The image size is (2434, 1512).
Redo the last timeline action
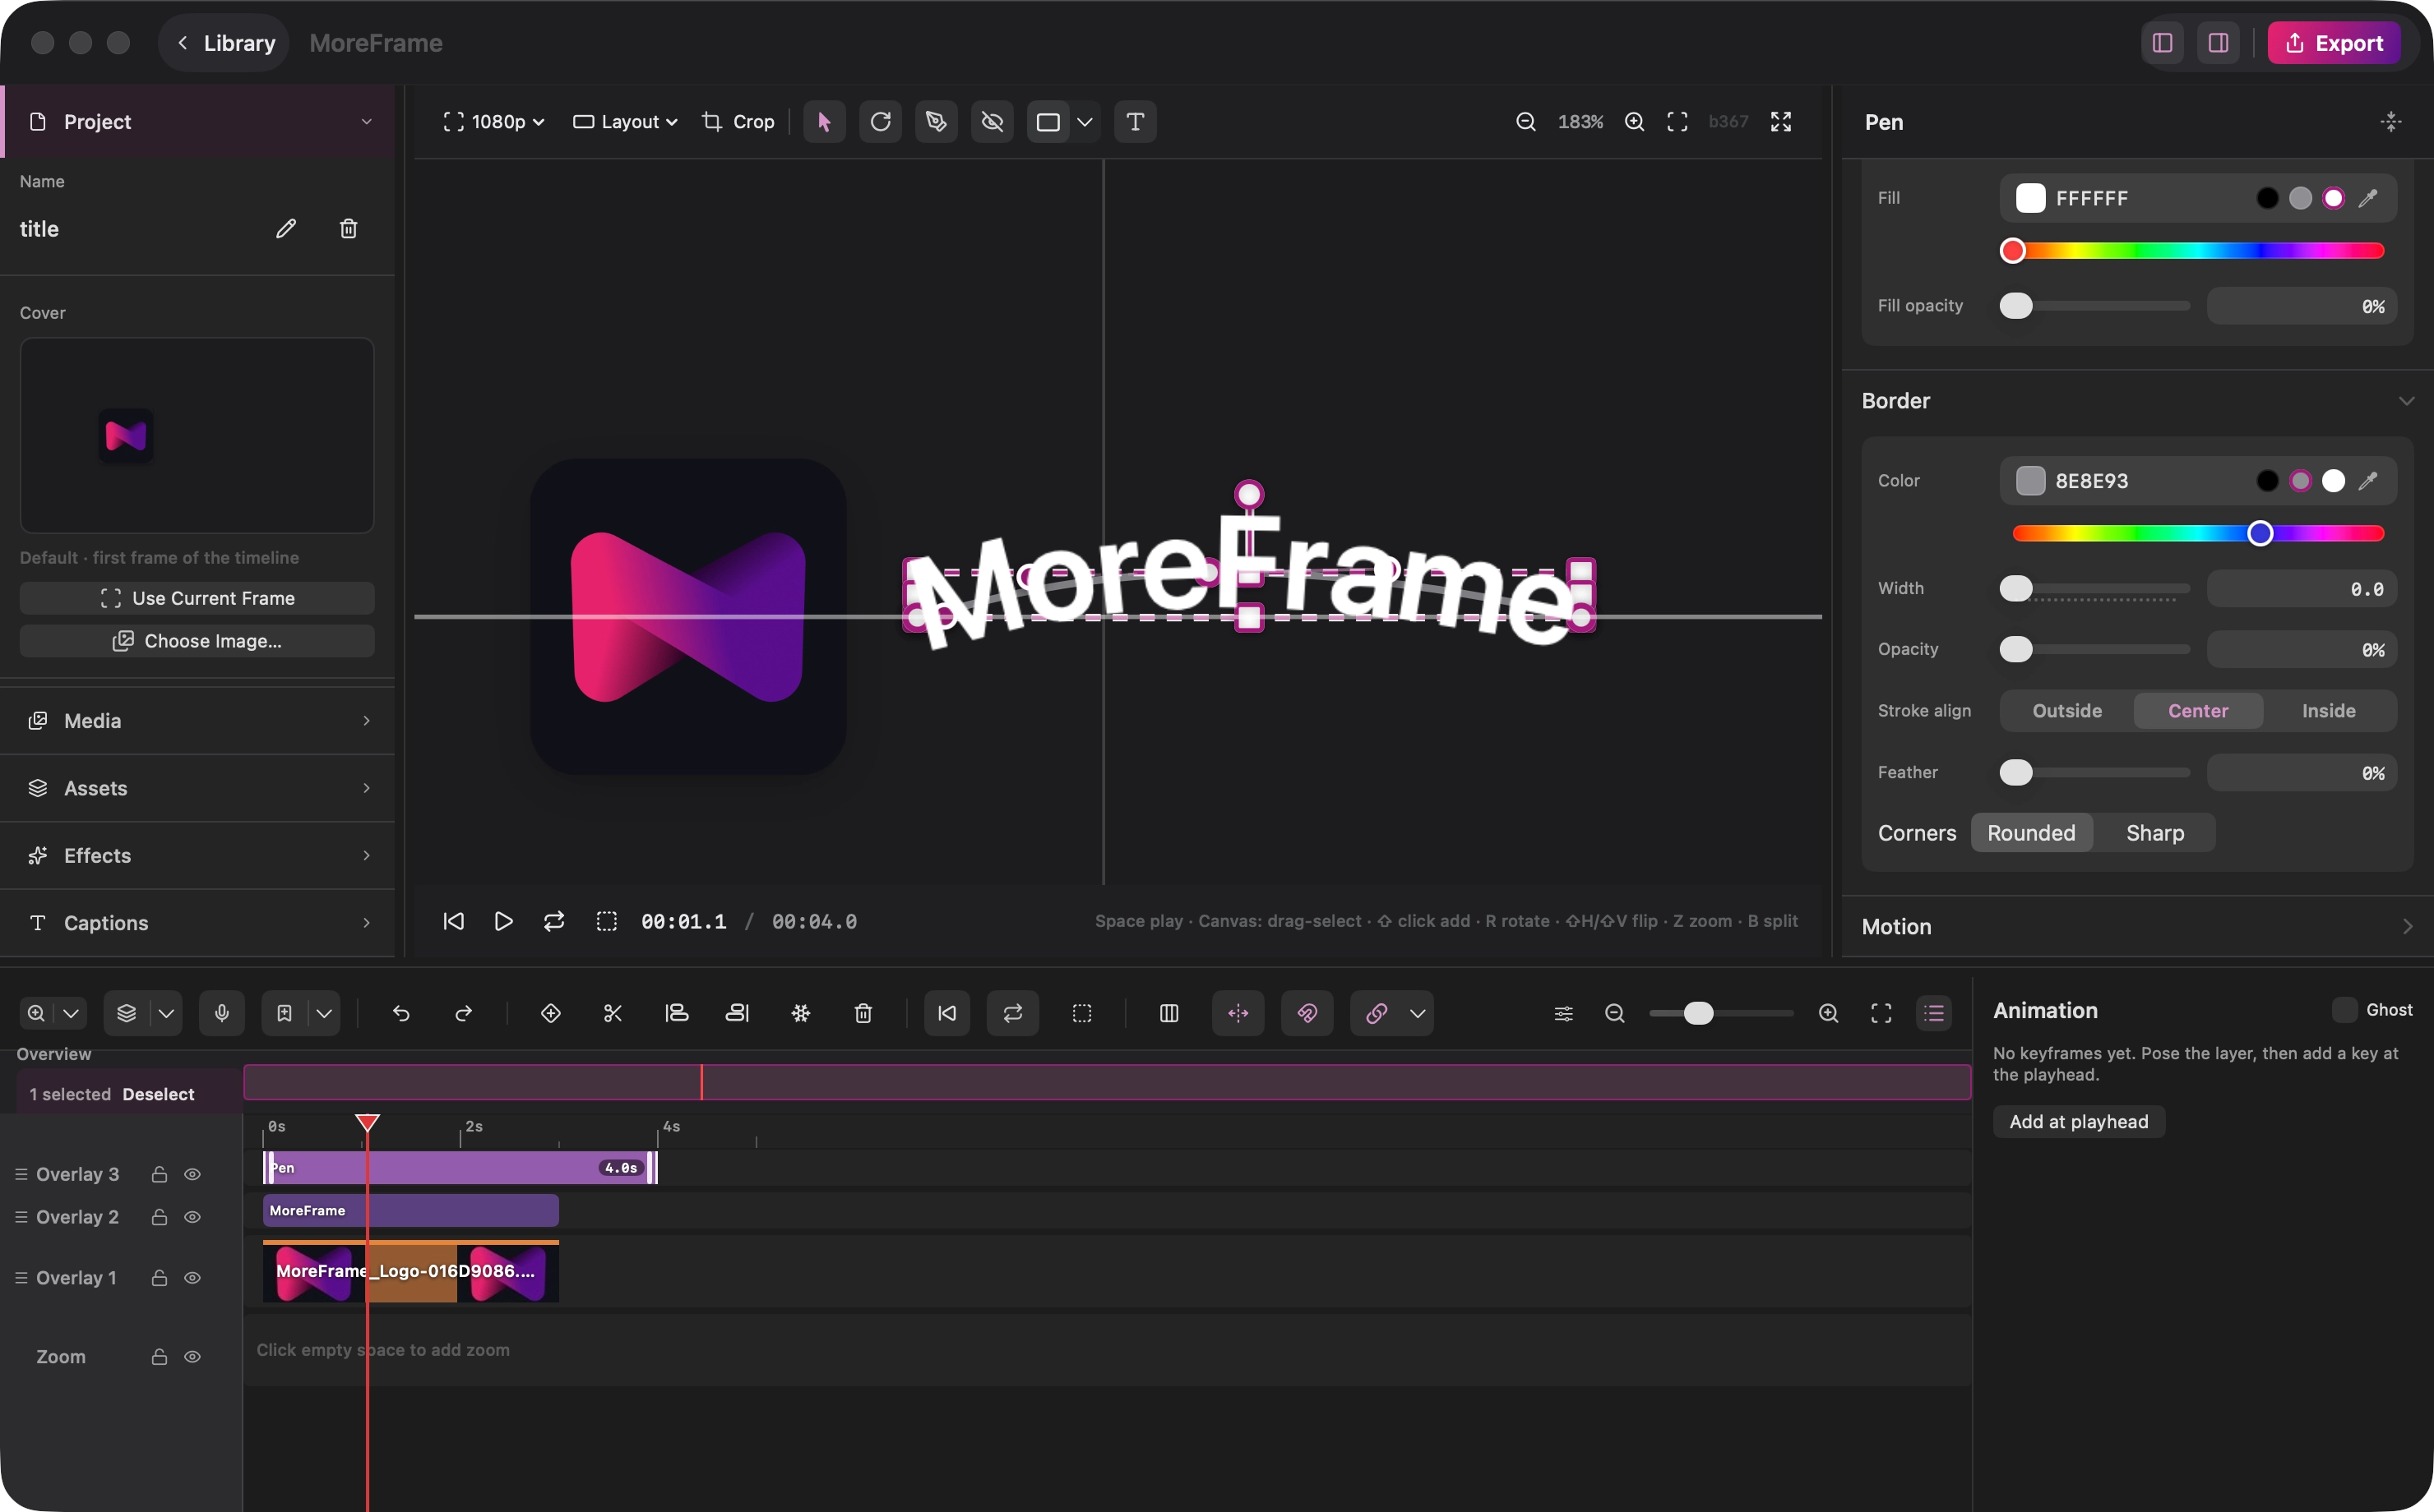[x=463, y=1013]
